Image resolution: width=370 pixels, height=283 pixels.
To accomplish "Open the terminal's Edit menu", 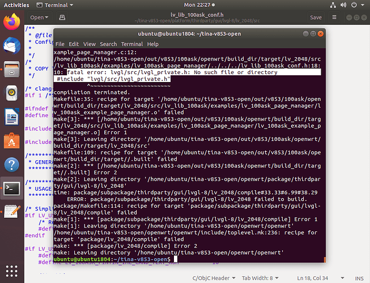I will point(74,44).
